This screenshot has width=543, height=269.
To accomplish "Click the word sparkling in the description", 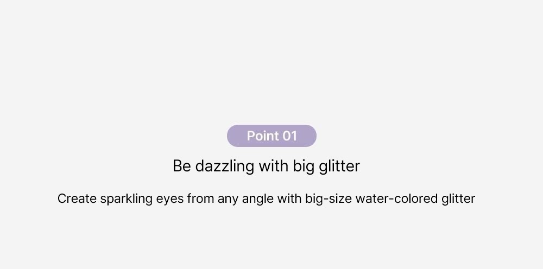I will click(127, 199).
